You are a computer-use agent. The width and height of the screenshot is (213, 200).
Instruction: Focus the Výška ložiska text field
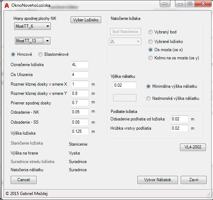80,131
